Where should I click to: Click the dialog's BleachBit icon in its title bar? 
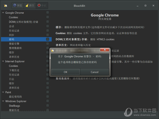click(x=52, y=50)
